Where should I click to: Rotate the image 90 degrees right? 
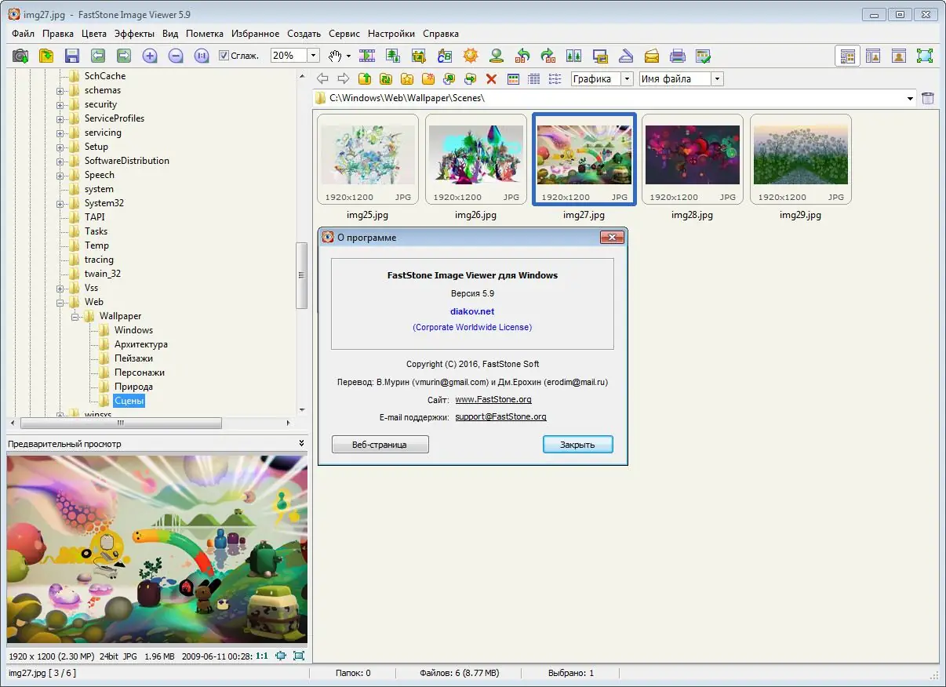(548, 55)
